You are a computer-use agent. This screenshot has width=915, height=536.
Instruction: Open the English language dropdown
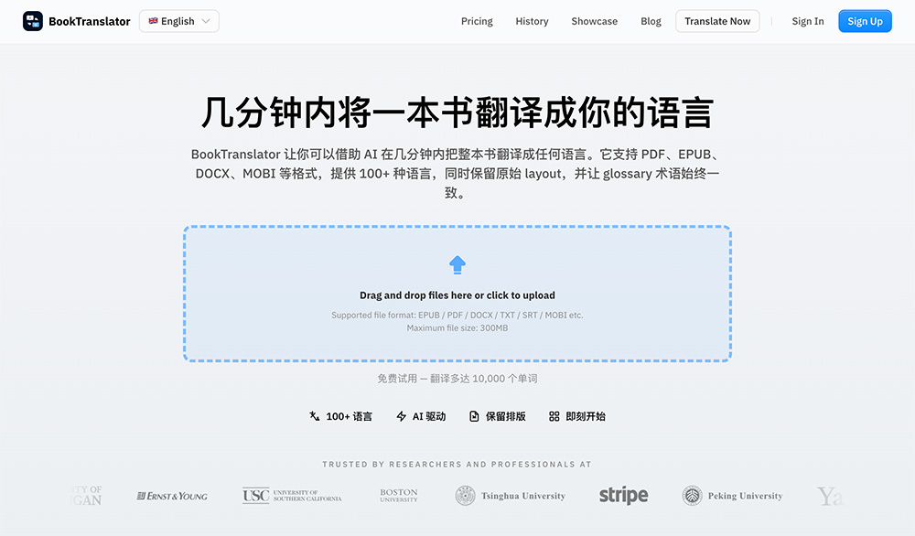point(179,21)
